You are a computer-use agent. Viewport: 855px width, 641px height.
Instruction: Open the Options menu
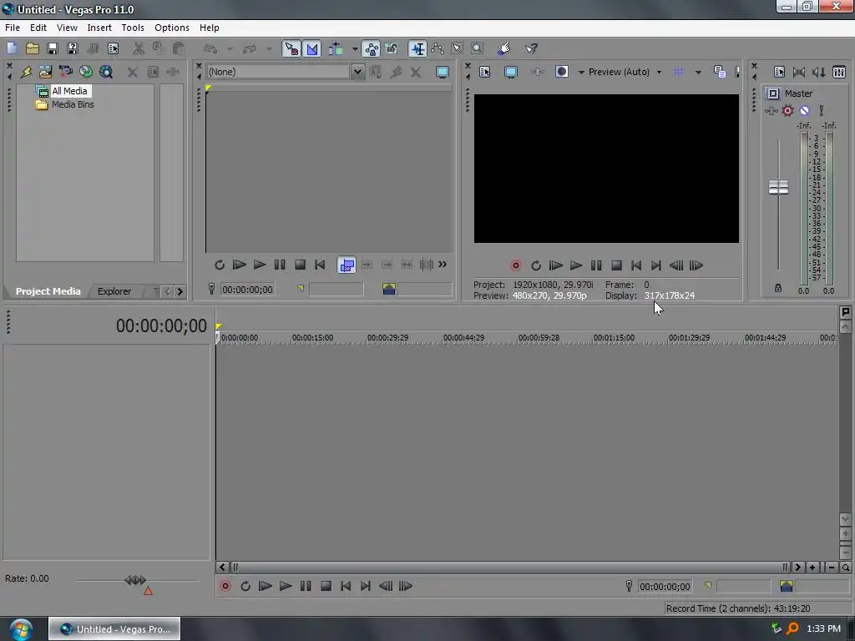pos(172,28)
